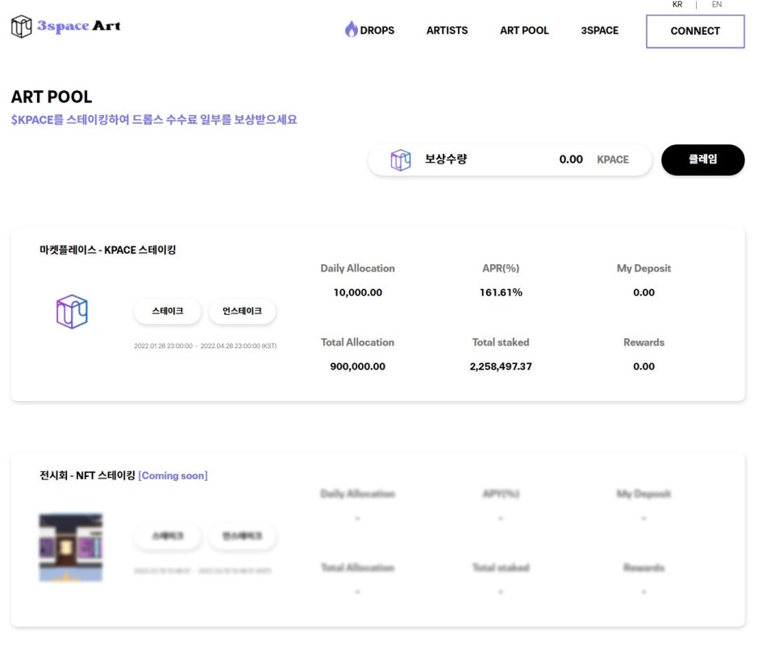The image size is (779, 663).
Task: Click the stake button in KPACE pool
Action: (168, 311)
